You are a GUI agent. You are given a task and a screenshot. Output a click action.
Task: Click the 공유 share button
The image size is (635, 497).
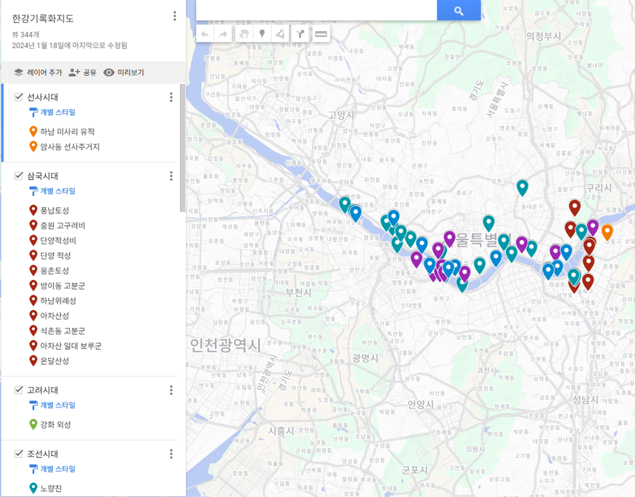(82, 73)
